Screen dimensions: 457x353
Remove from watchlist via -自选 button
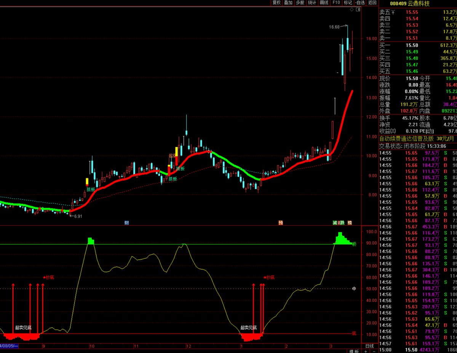tap(360, 3)
